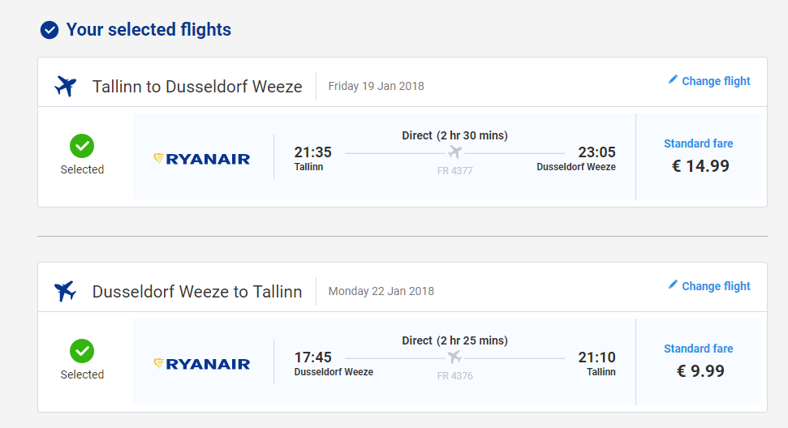Image resolution: width=788 pixels, height=428 pixels.
Task: Click the Friday 19 Jan 2018 date
Action: pyautogui.click(x=376, y=86)
